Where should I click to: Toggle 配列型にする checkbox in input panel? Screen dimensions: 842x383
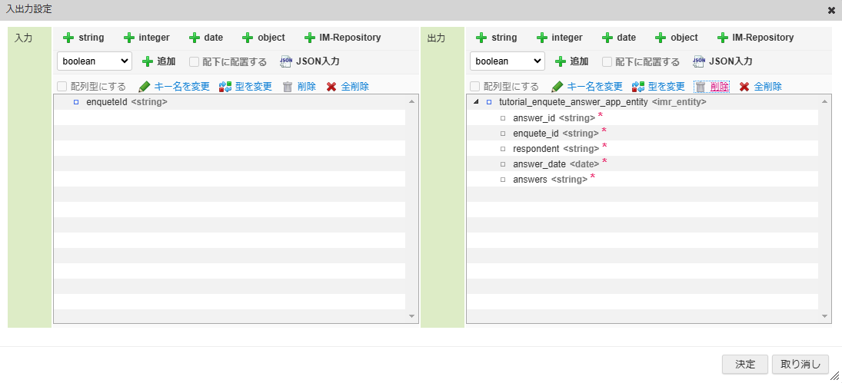tap(62, 87)
